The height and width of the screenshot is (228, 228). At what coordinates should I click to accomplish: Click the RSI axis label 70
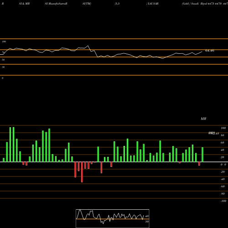tap(3, 52)
